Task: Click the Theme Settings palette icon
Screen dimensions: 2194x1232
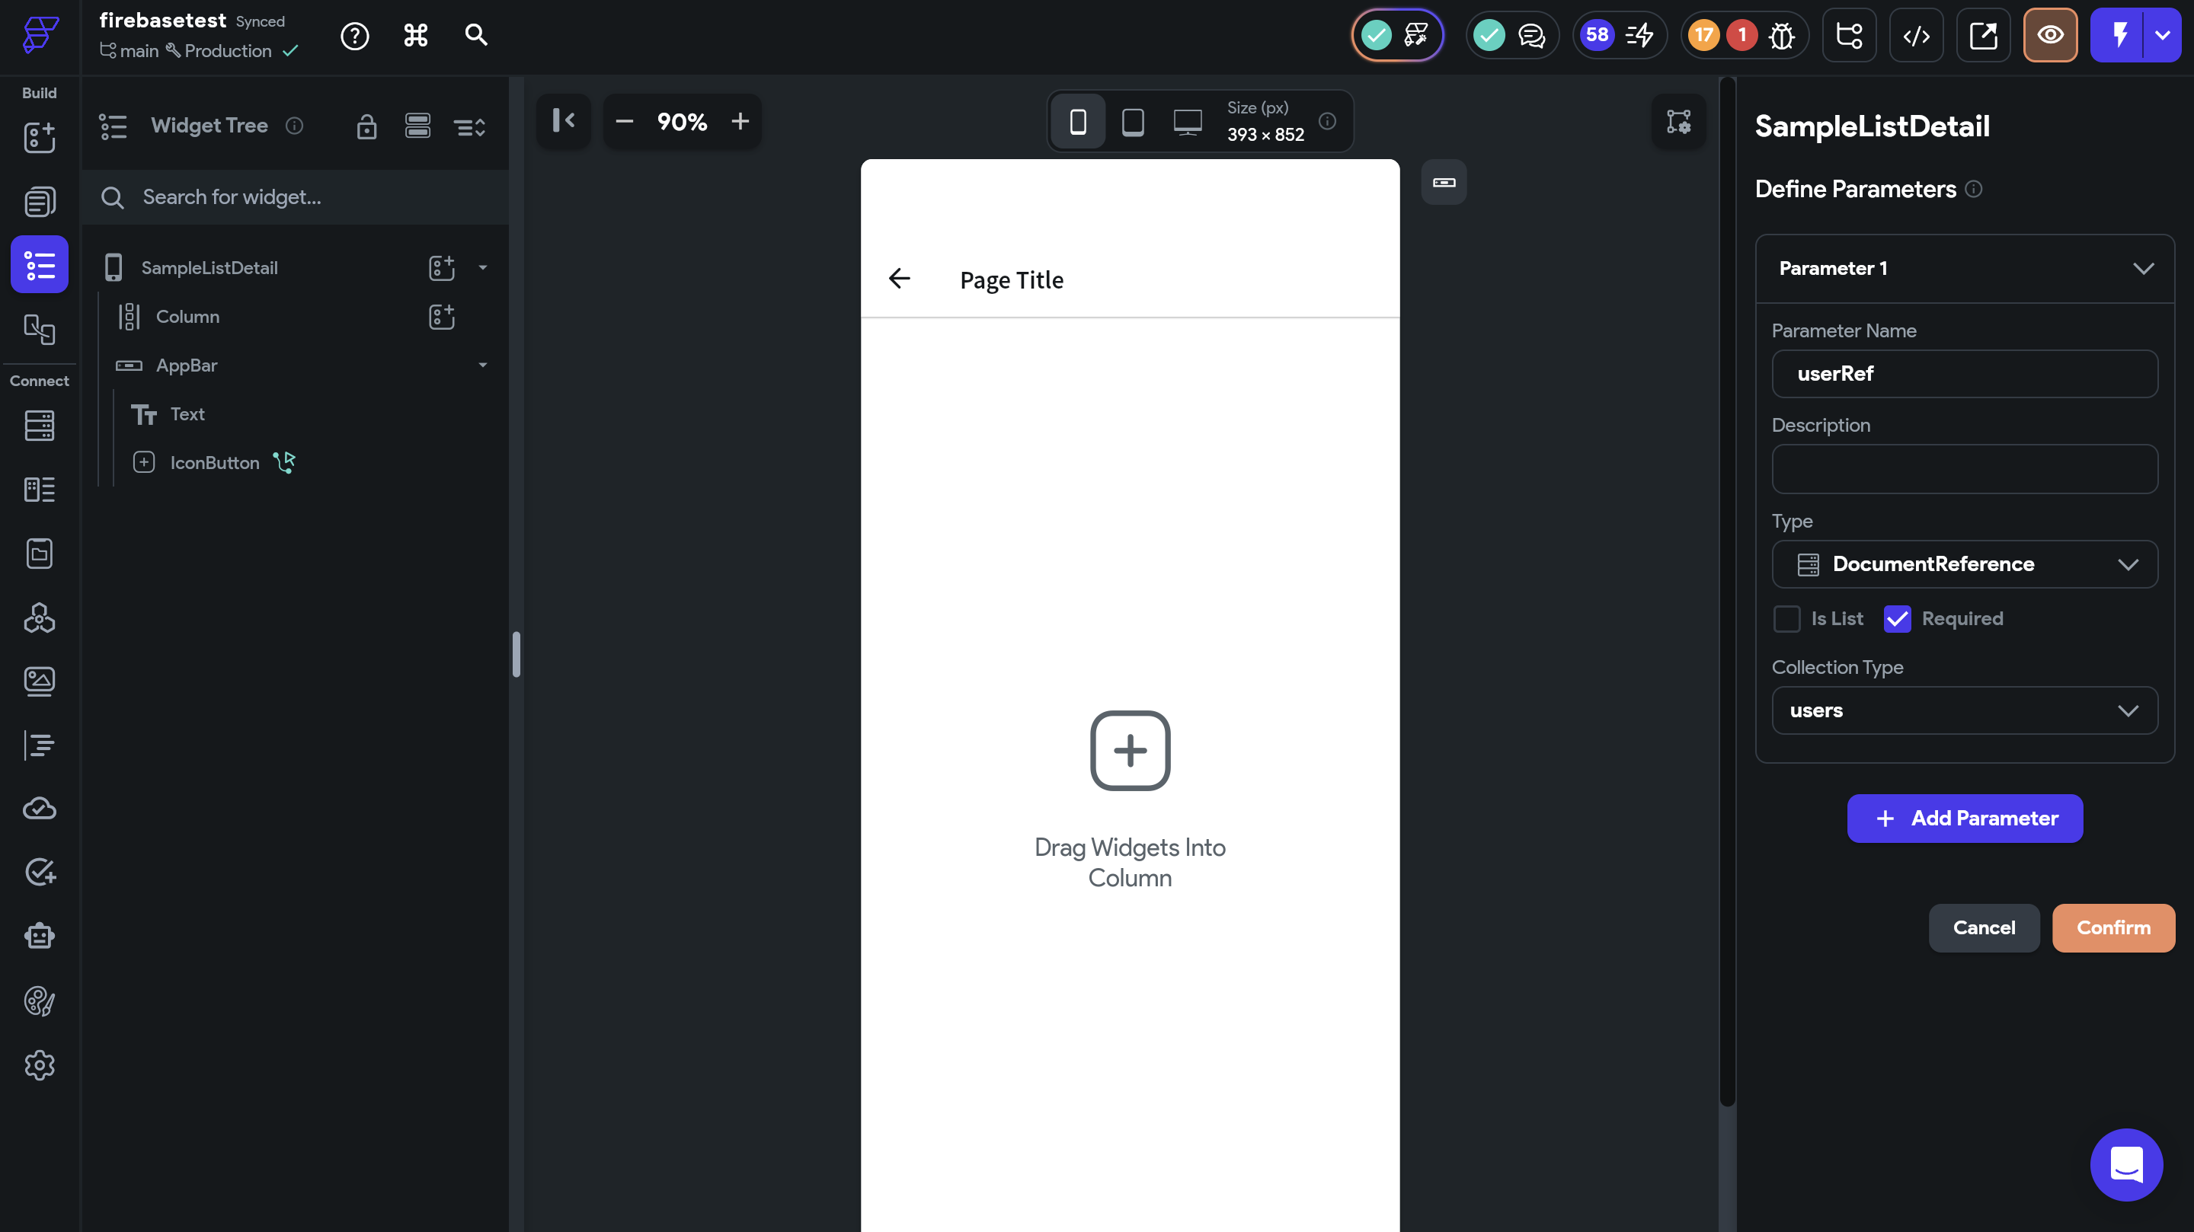Action: click(x=39, y=1001)
